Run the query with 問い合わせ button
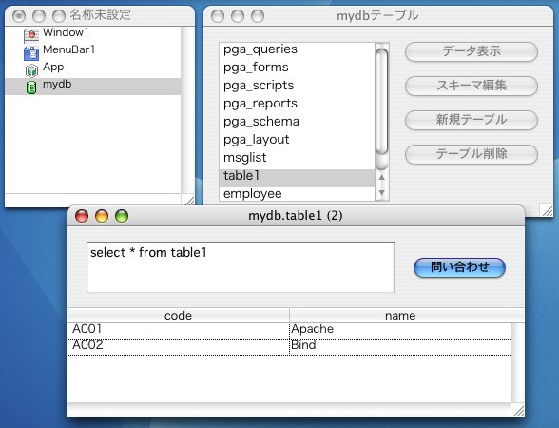 click(459, 267)
